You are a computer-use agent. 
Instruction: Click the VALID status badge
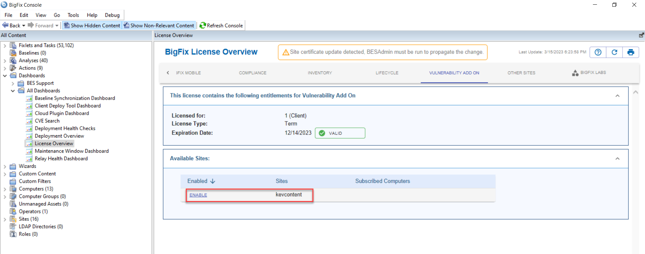340,133
